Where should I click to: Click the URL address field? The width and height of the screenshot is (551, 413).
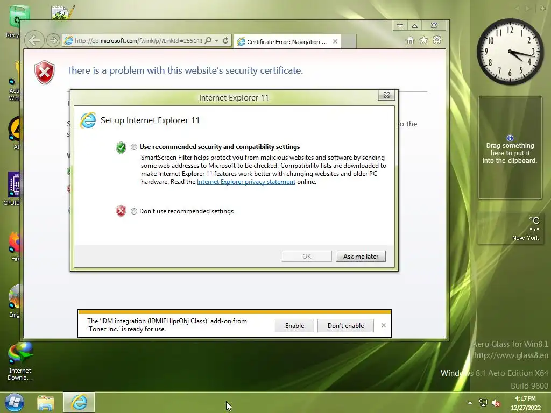(x=138, y=41)
